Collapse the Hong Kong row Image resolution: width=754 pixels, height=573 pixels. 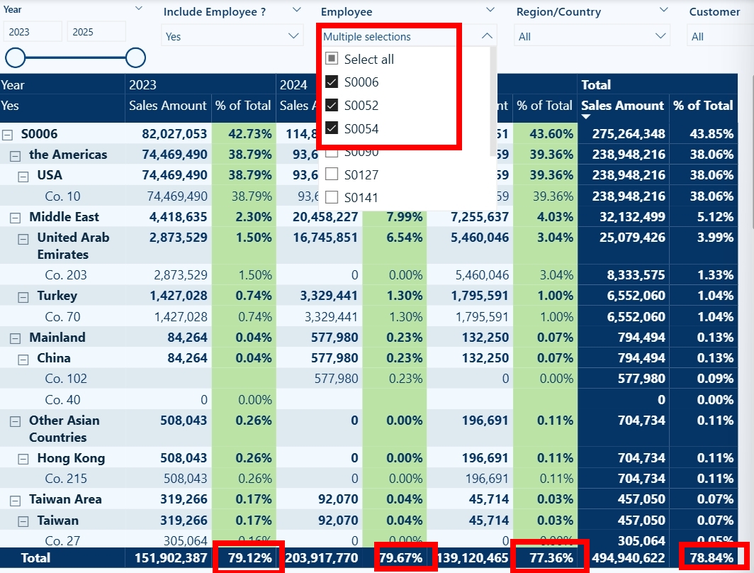[x=23, y=459]
